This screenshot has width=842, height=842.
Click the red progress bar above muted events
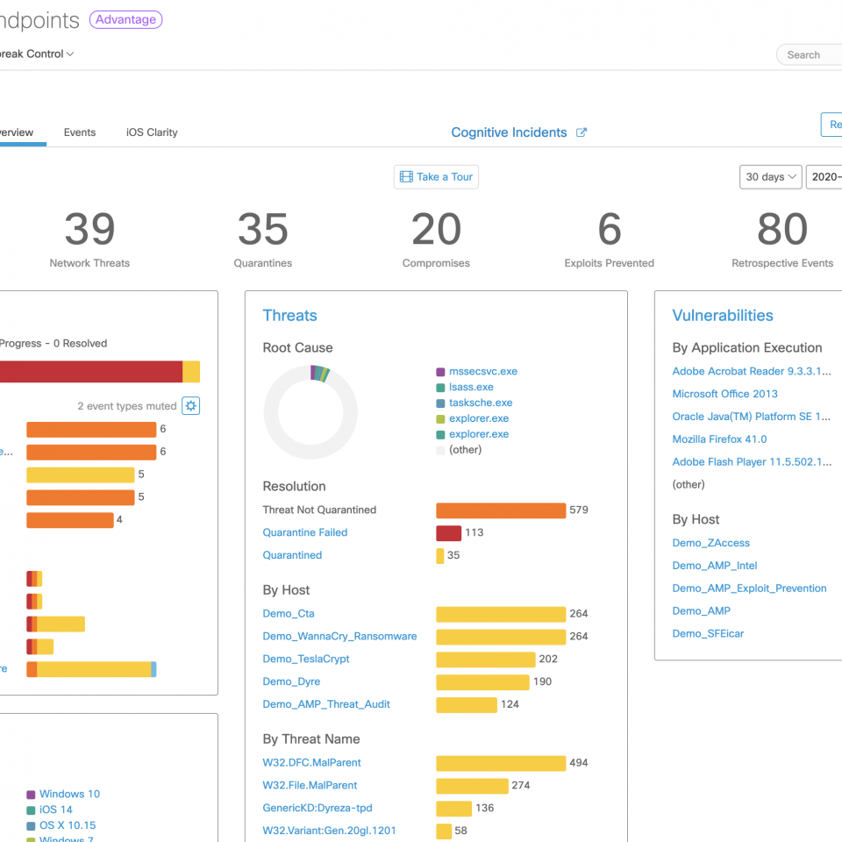[91, 372]
